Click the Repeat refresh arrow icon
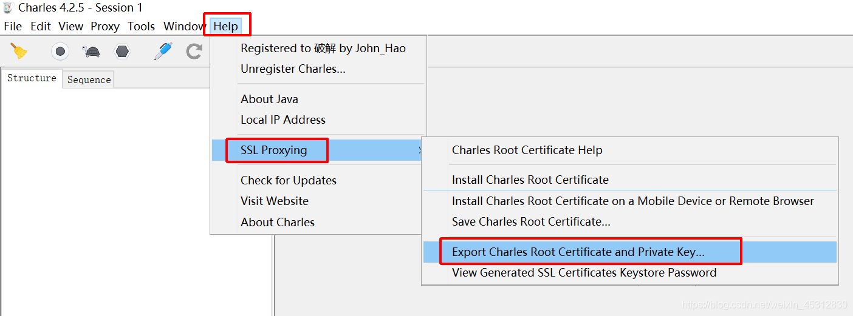The height and width of the screenshot is (316, 853). [x=194, y=52]
